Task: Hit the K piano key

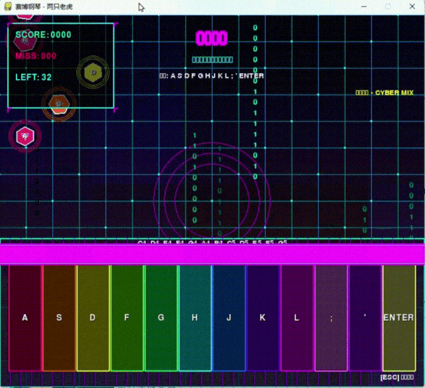Action: click(263, 318)
